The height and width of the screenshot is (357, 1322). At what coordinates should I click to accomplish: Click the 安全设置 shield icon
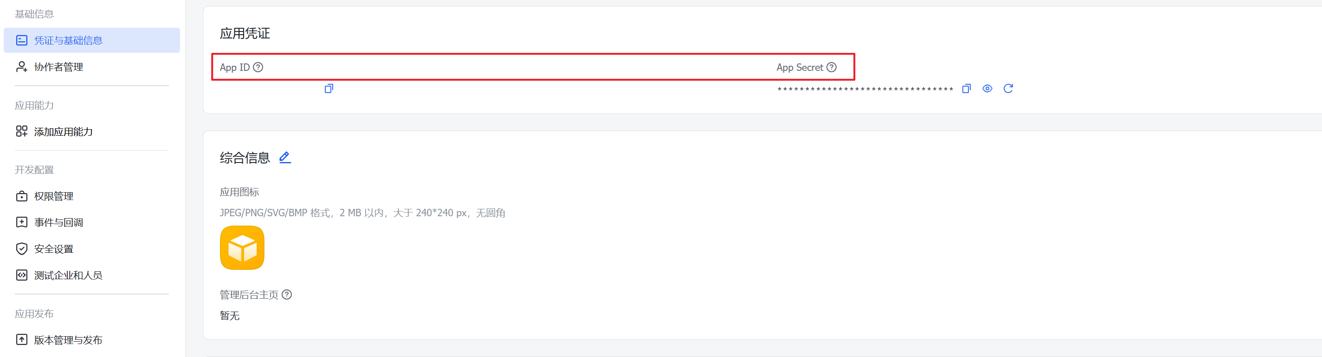click(21, 249)
